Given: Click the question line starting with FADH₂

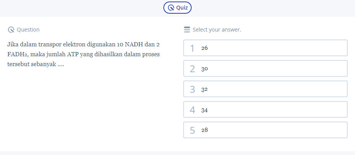Looking at the screenshot, I should tap(83, 54).
